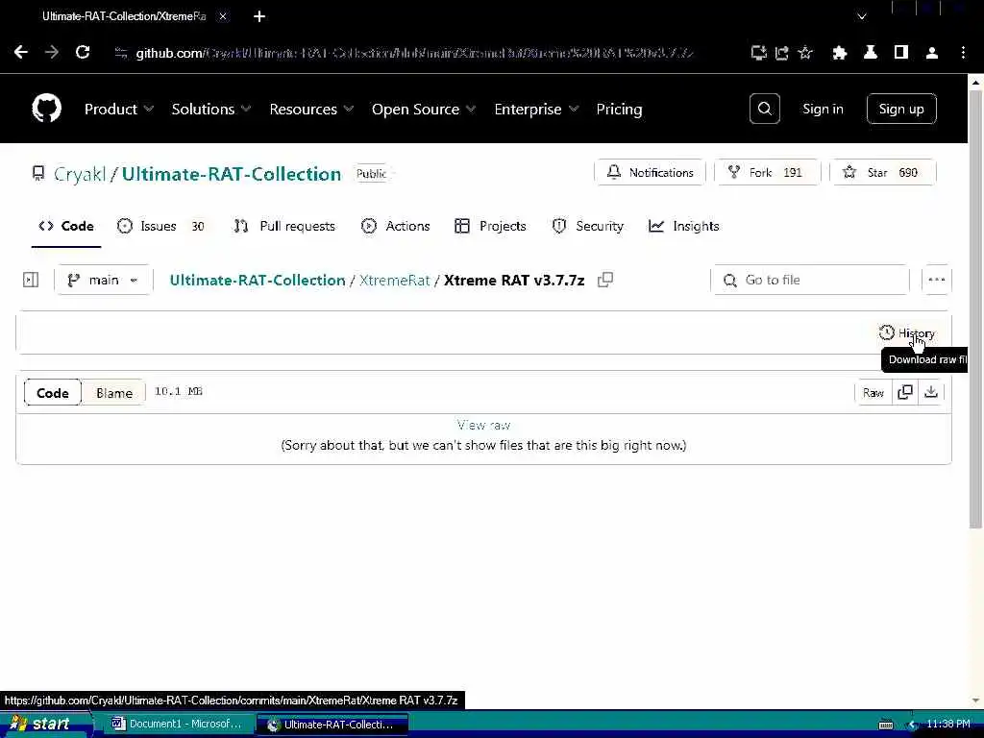Viewport: 984px width, 738px height.
Task: Click the install/cast screen icon in toolbar
Action: click(758, 53)
